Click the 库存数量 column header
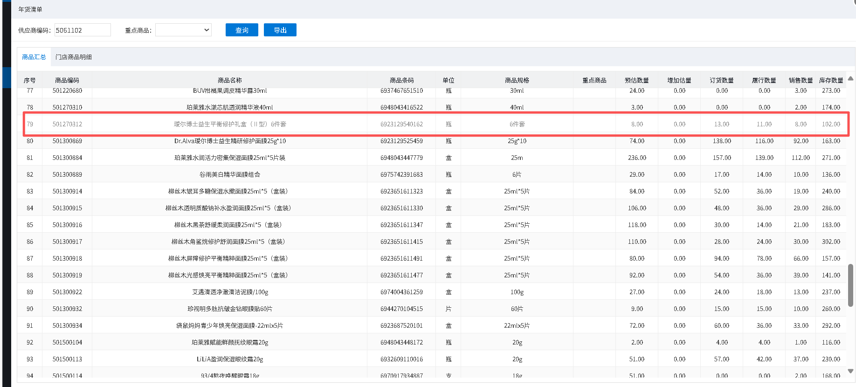The image size is (856, 387). [831, 80]
